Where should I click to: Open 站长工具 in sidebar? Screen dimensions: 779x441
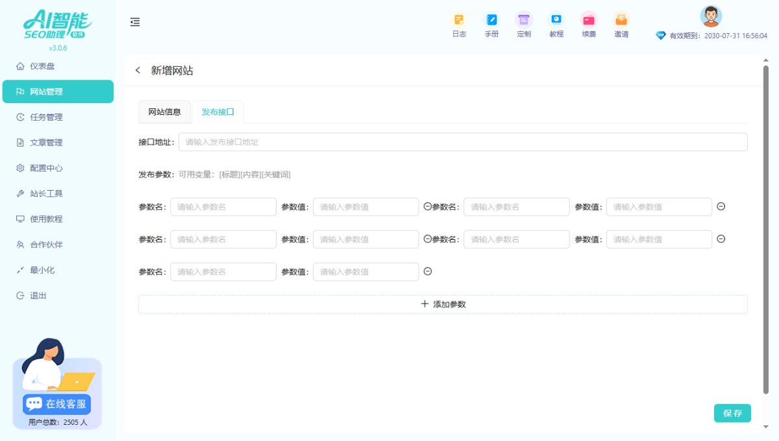point(58,193)
